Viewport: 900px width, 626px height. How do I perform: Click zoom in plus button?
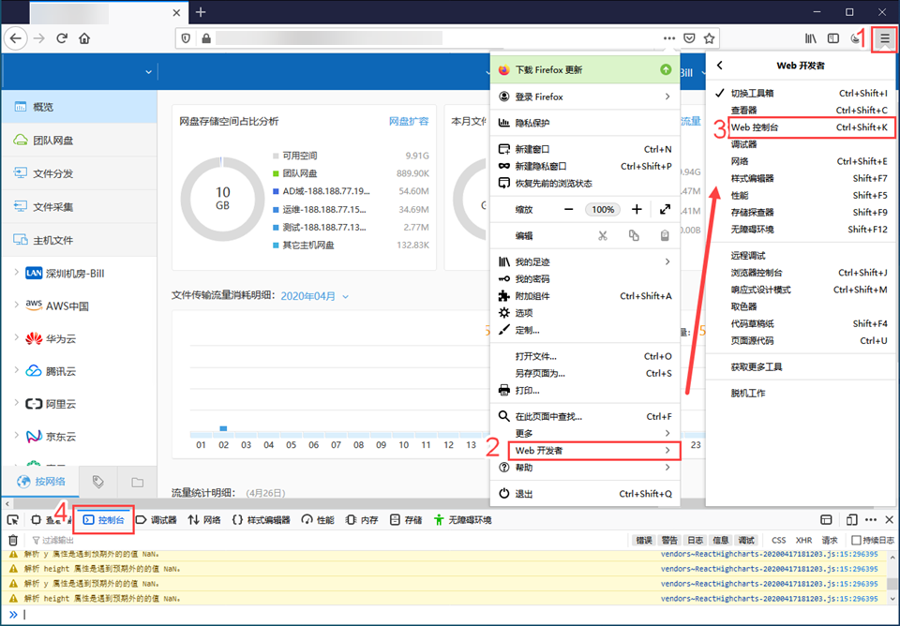637,209
